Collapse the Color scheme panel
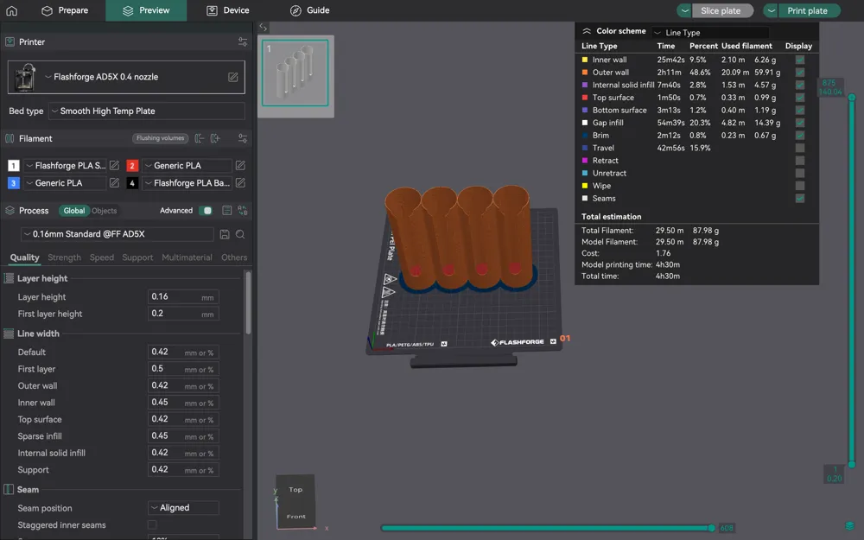This screenshot has height=540, width=864. tap(587, 31)
